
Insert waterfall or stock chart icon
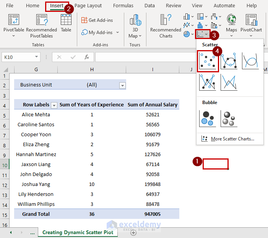(214, 16)
